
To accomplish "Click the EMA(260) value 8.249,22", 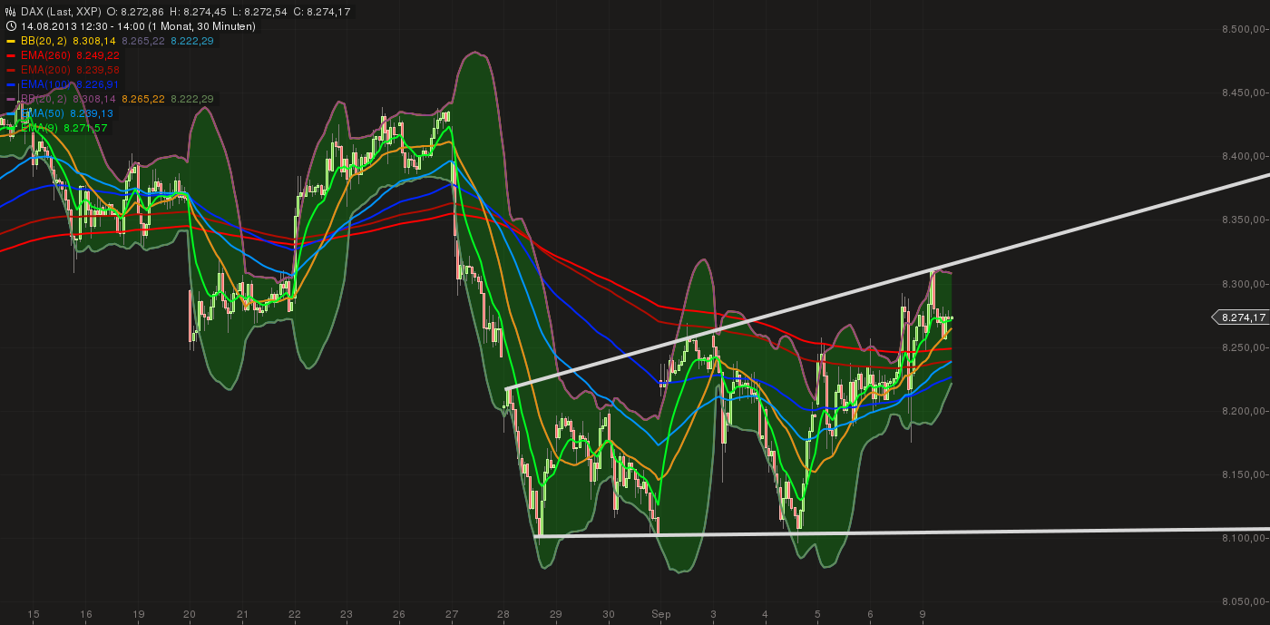I will click(96, 55).
